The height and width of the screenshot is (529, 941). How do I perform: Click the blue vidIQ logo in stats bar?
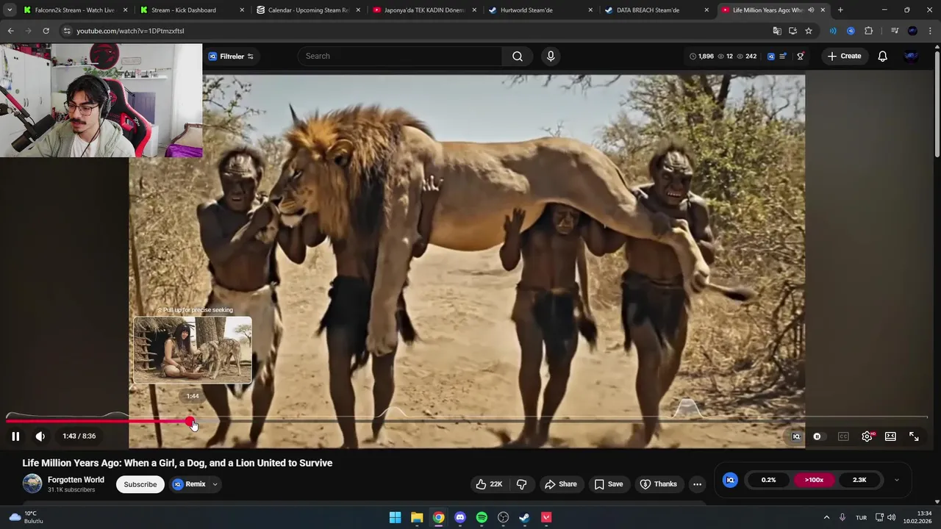[x=730, y=480]
